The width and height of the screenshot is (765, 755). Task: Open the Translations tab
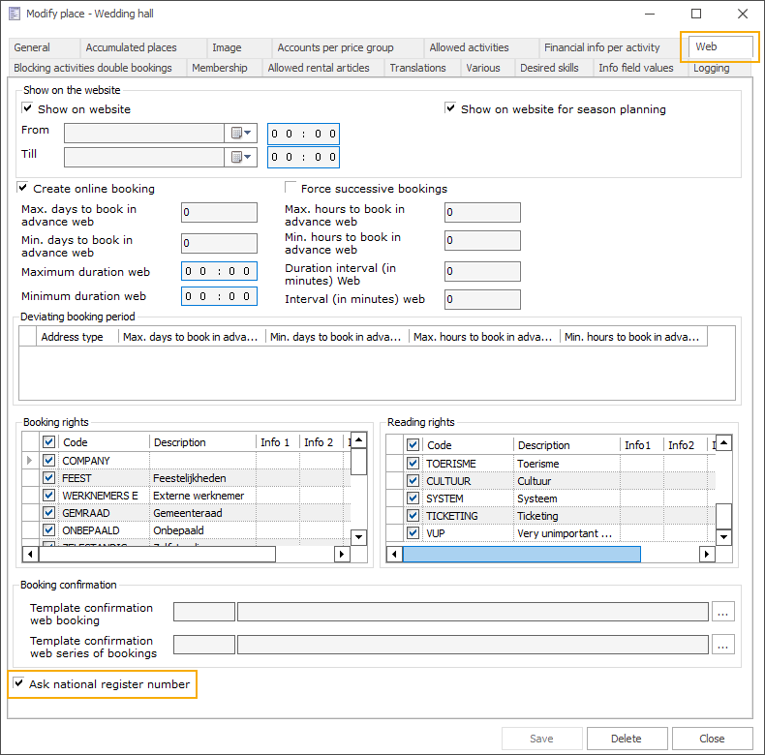tap(417, 68)
